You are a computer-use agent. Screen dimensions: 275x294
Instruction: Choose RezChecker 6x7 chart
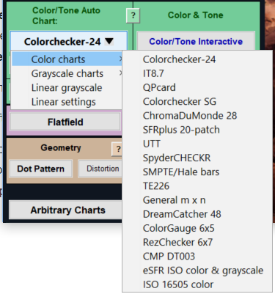(197, 242)
